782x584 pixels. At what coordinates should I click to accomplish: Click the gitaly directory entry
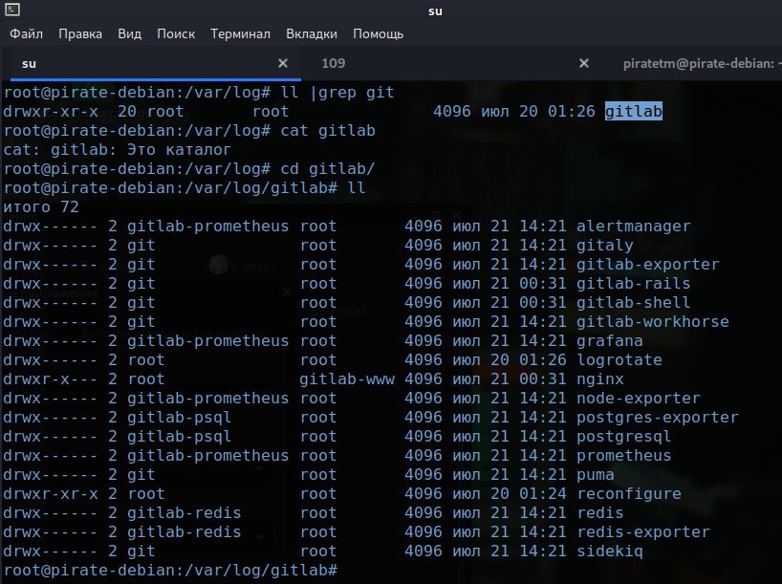tap(605, 246)
